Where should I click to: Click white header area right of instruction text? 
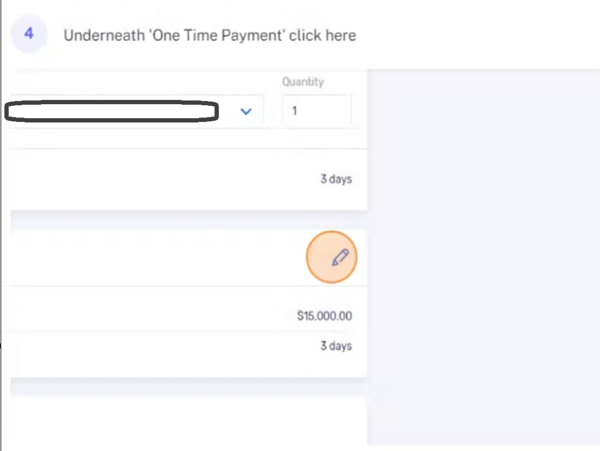coord(478,35)
